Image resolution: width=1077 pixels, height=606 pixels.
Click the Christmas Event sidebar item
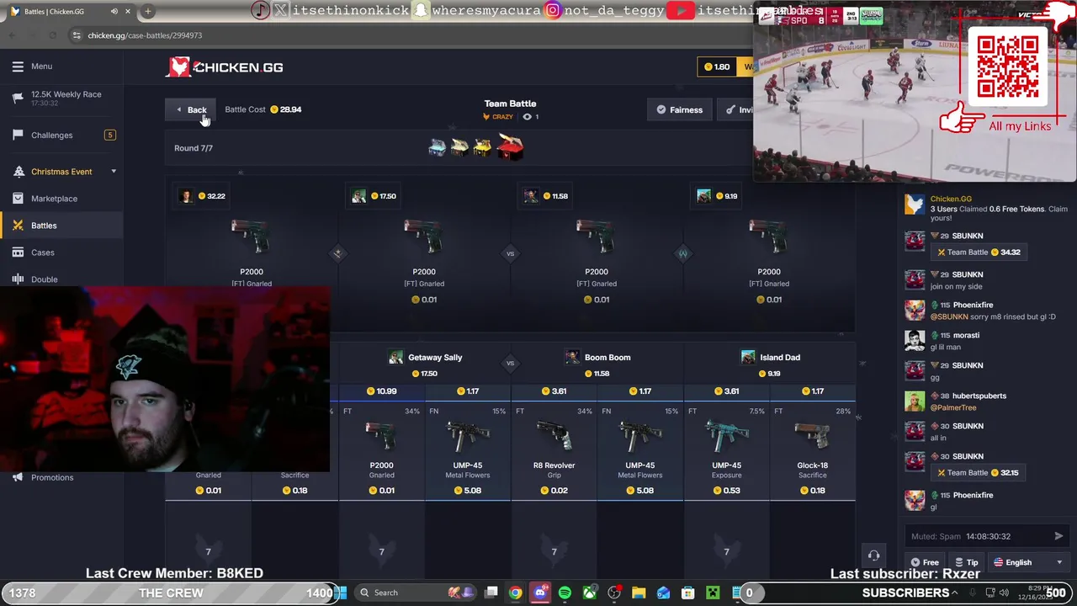(61, 172)
